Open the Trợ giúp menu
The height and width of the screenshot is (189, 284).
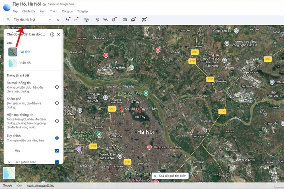pyautogui.click(x=82, y=11)
